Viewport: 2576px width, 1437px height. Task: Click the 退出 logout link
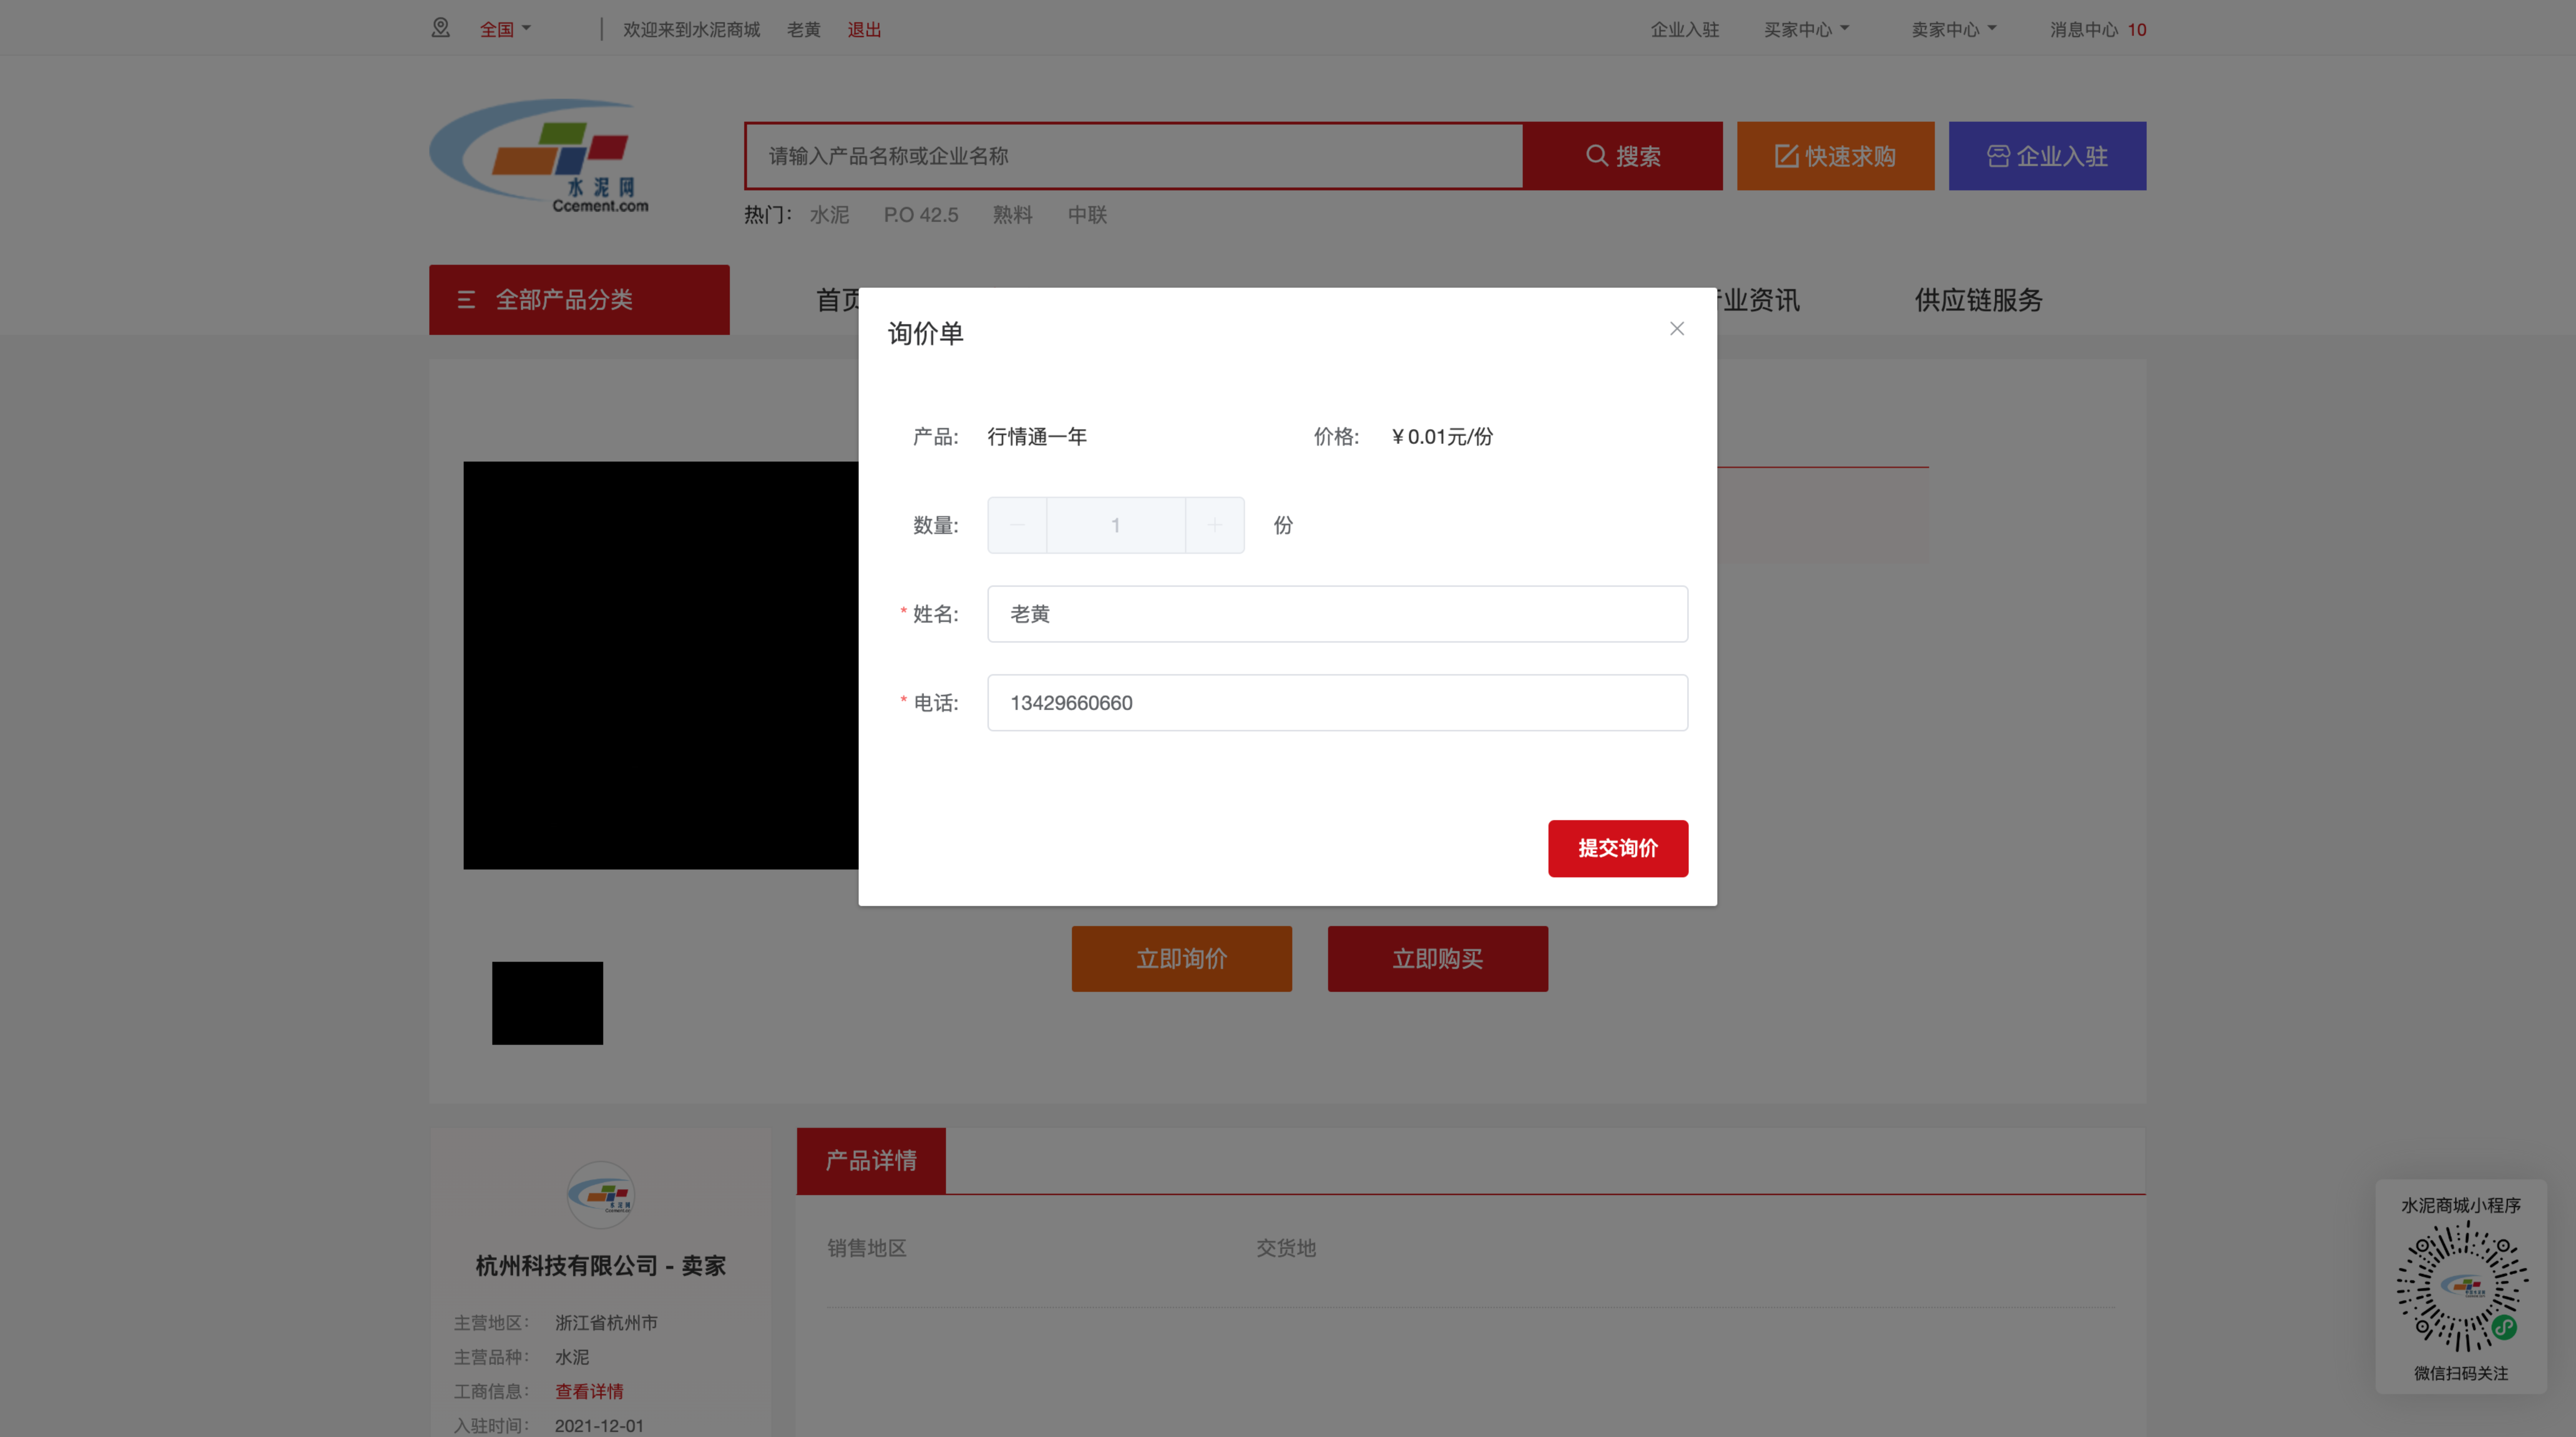(864, 29)
